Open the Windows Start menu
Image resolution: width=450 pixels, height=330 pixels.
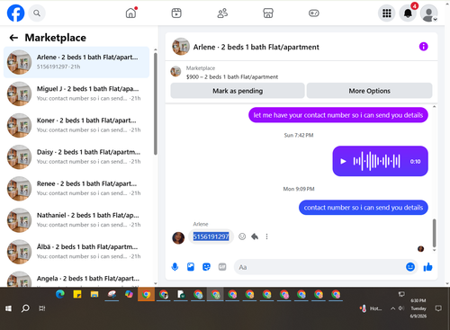[x=8, y=308]
